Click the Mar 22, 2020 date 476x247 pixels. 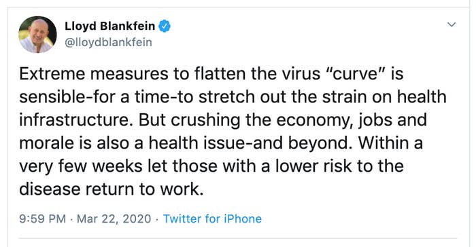coord(114,218)
